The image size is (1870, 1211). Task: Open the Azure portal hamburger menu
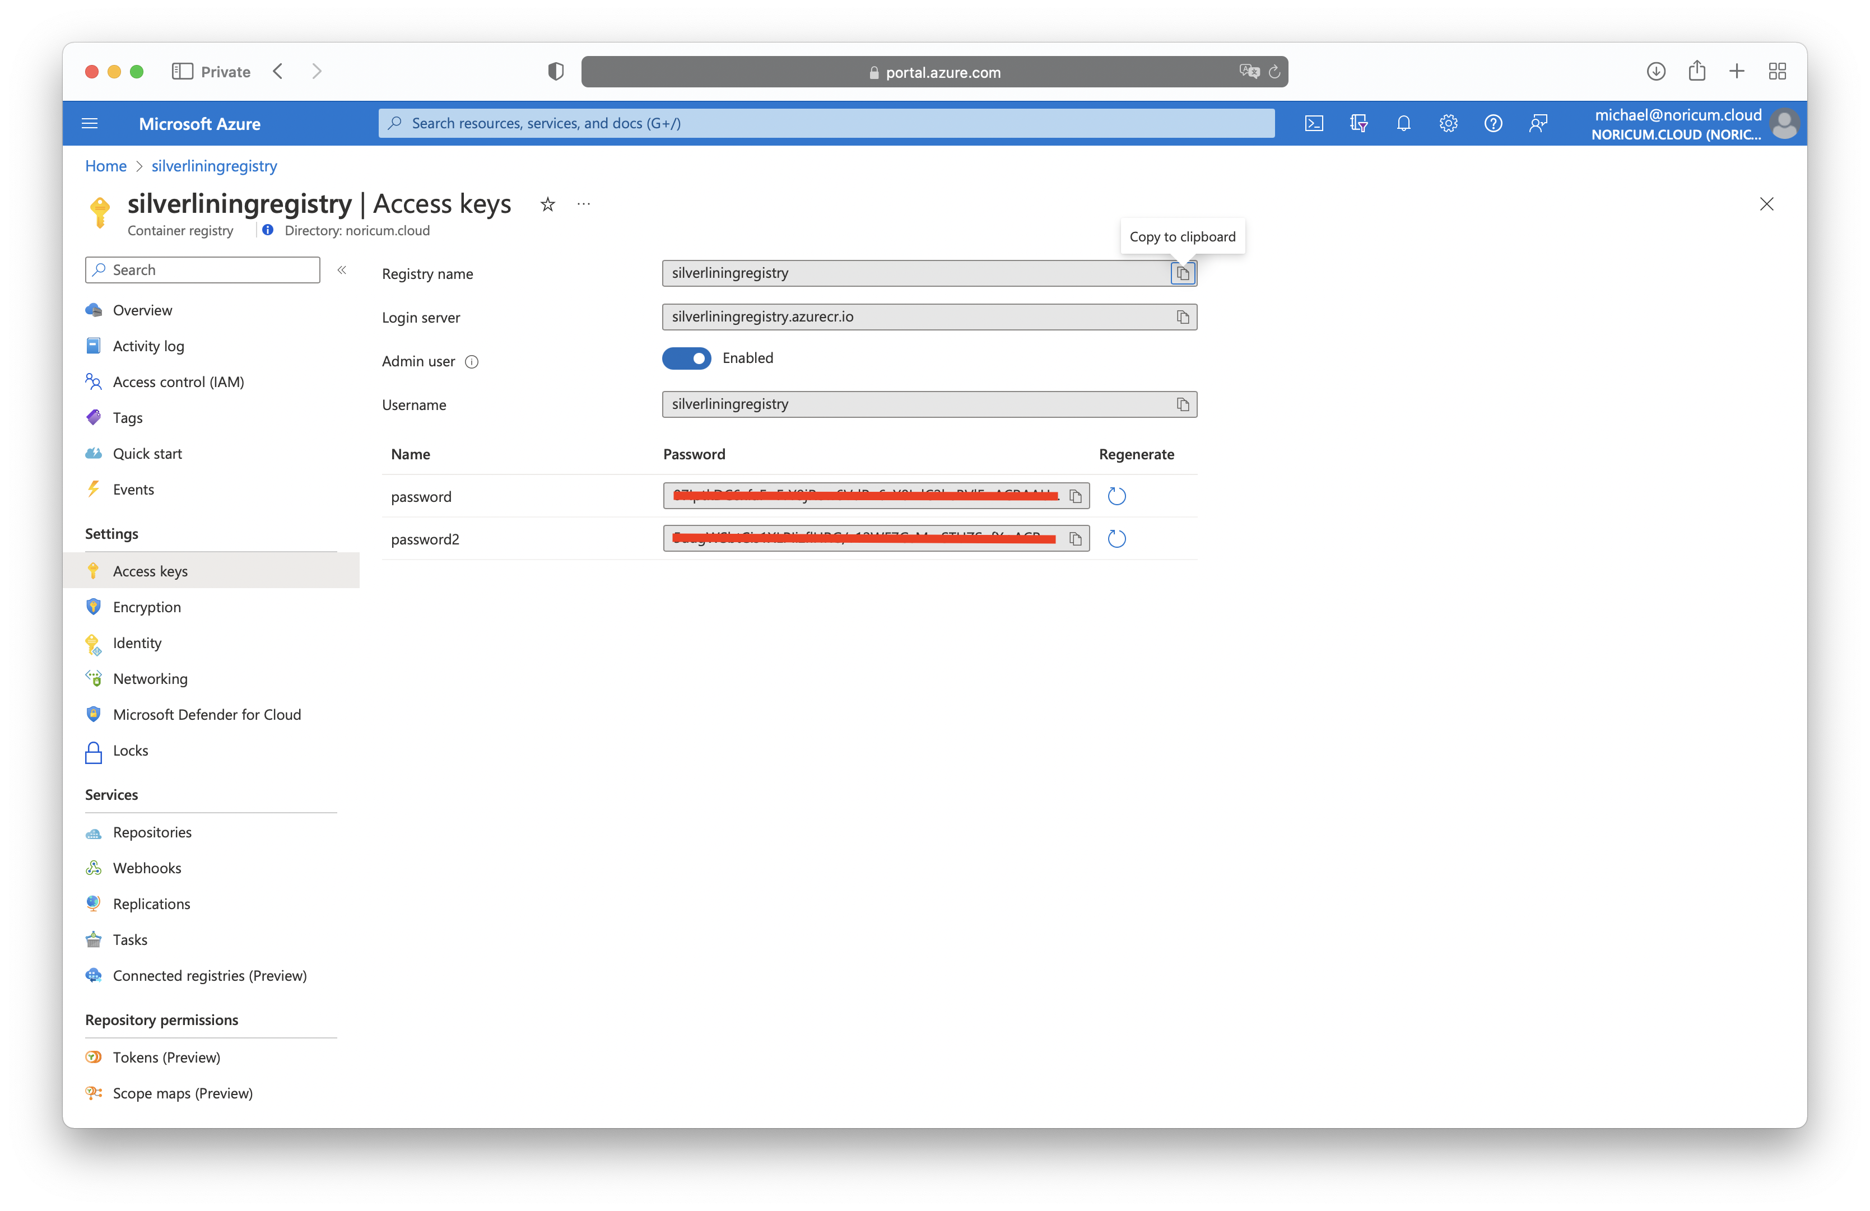[x=90, y=123]
